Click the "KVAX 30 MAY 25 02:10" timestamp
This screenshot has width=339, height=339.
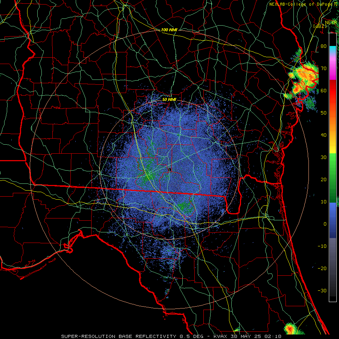tap(247, 336)
